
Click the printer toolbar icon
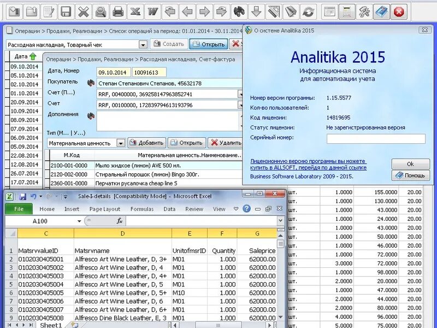118,11
